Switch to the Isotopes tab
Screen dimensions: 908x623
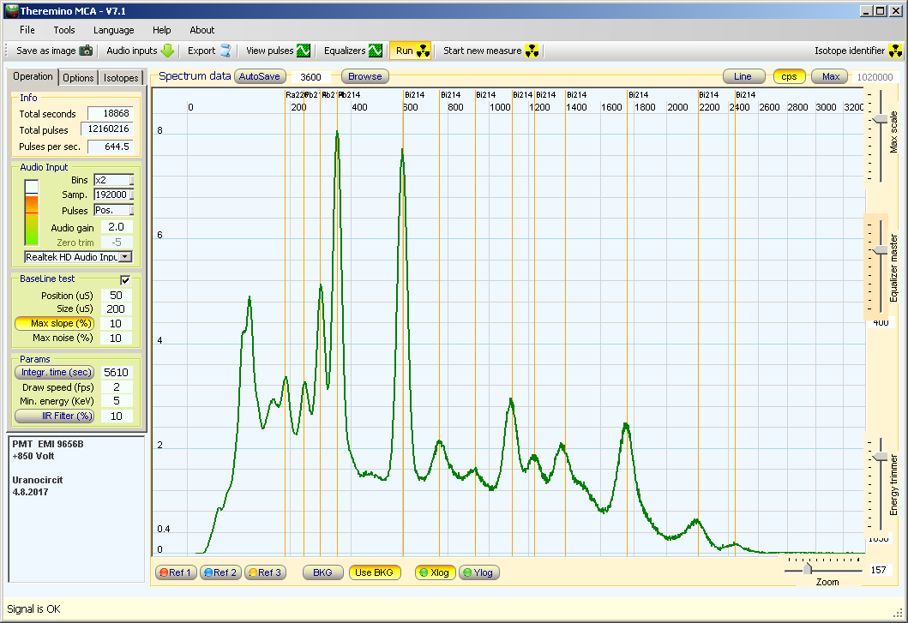121,78
